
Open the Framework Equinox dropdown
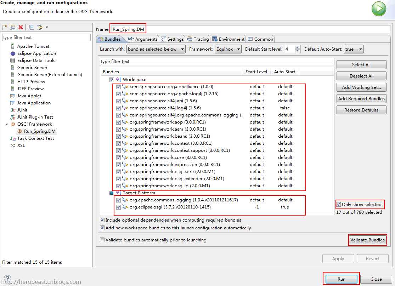[228, 49]
